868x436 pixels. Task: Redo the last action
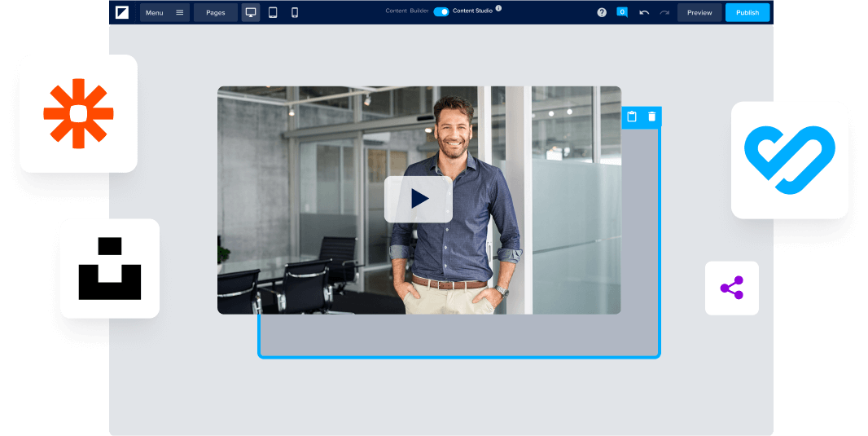point(664,12)
